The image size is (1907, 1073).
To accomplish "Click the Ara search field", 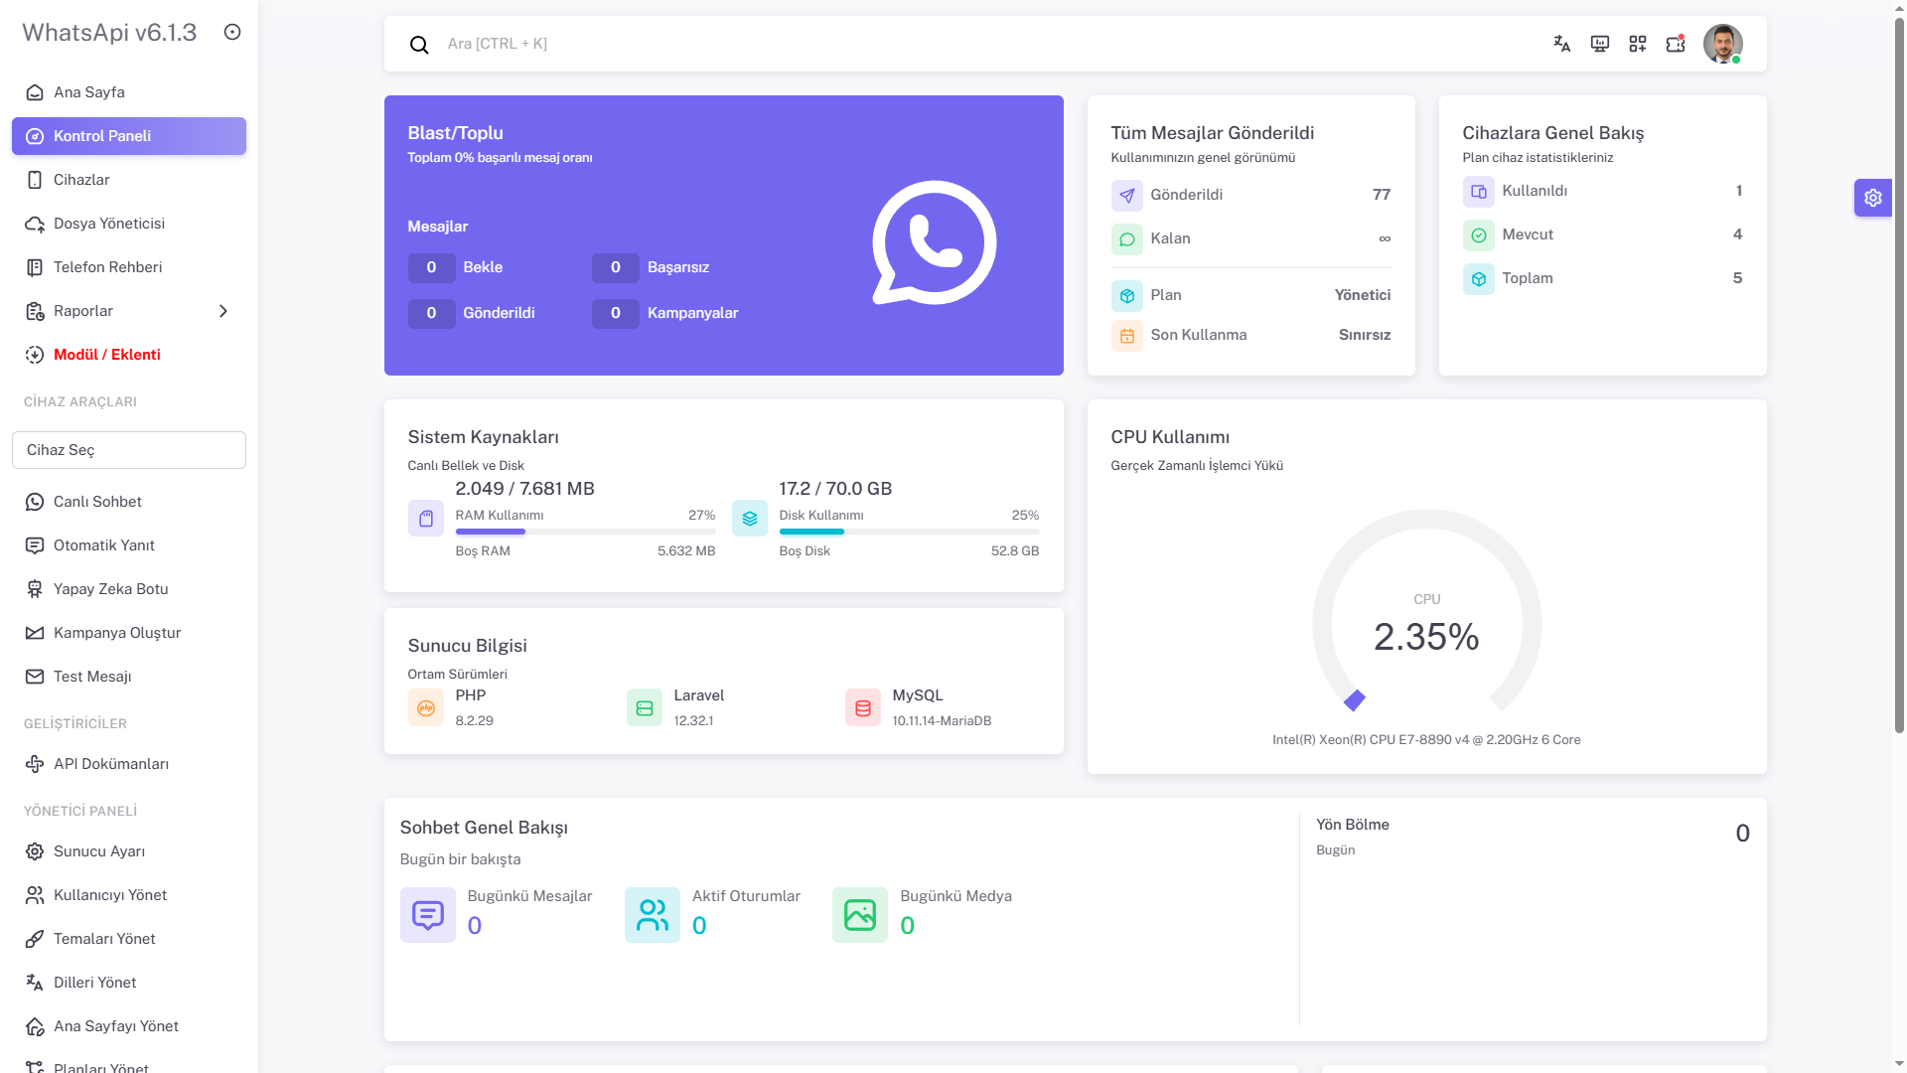I will coord(695,44).
